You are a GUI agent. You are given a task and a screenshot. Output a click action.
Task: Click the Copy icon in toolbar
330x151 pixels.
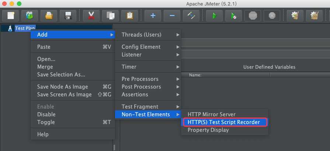click(x=110, y=16)
